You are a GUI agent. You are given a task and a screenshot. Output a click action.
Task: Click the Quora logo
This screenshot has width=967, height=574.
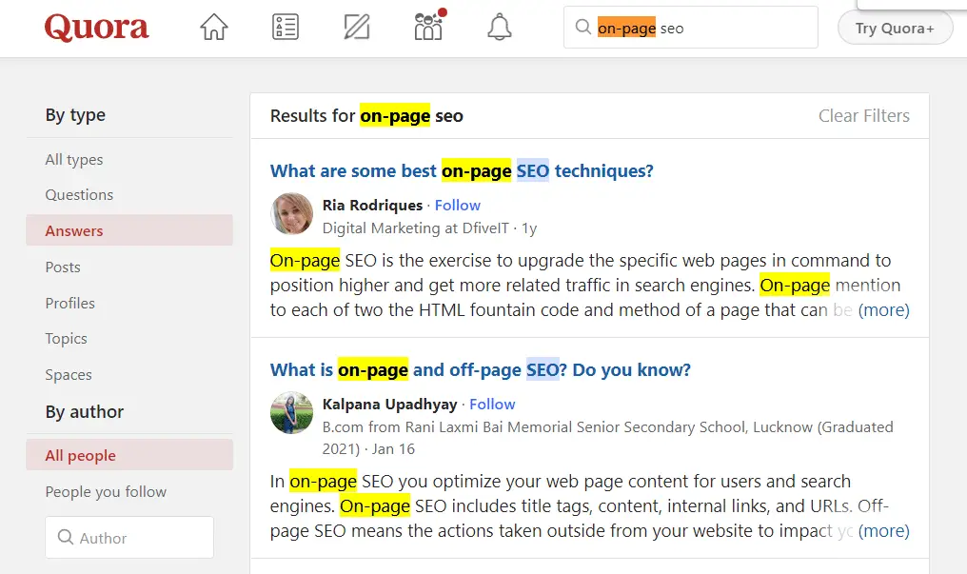pos(96,28)
